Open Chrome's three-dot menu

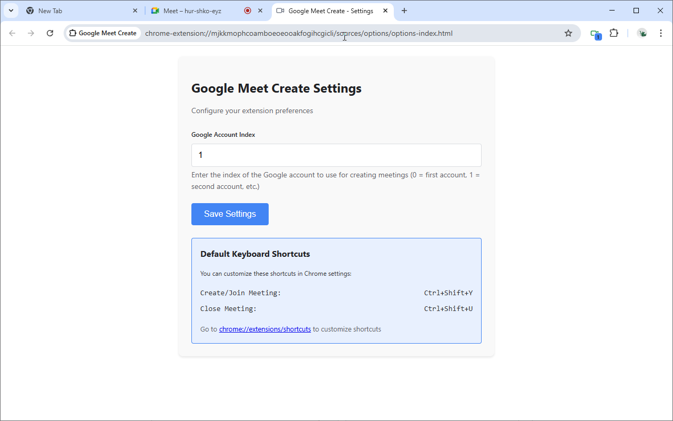[x=661, y=33]
